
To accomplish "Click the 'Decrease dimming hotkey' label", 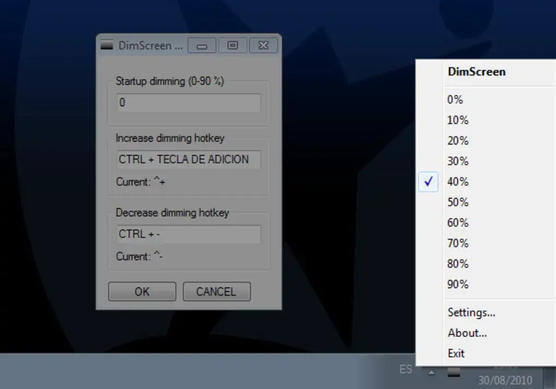I will (172, 212).
